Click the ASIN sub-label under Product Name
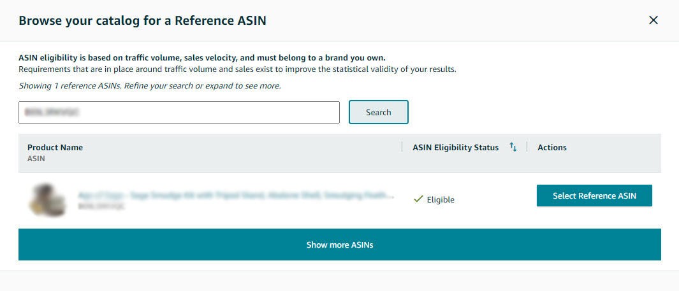 coord(36,158)
